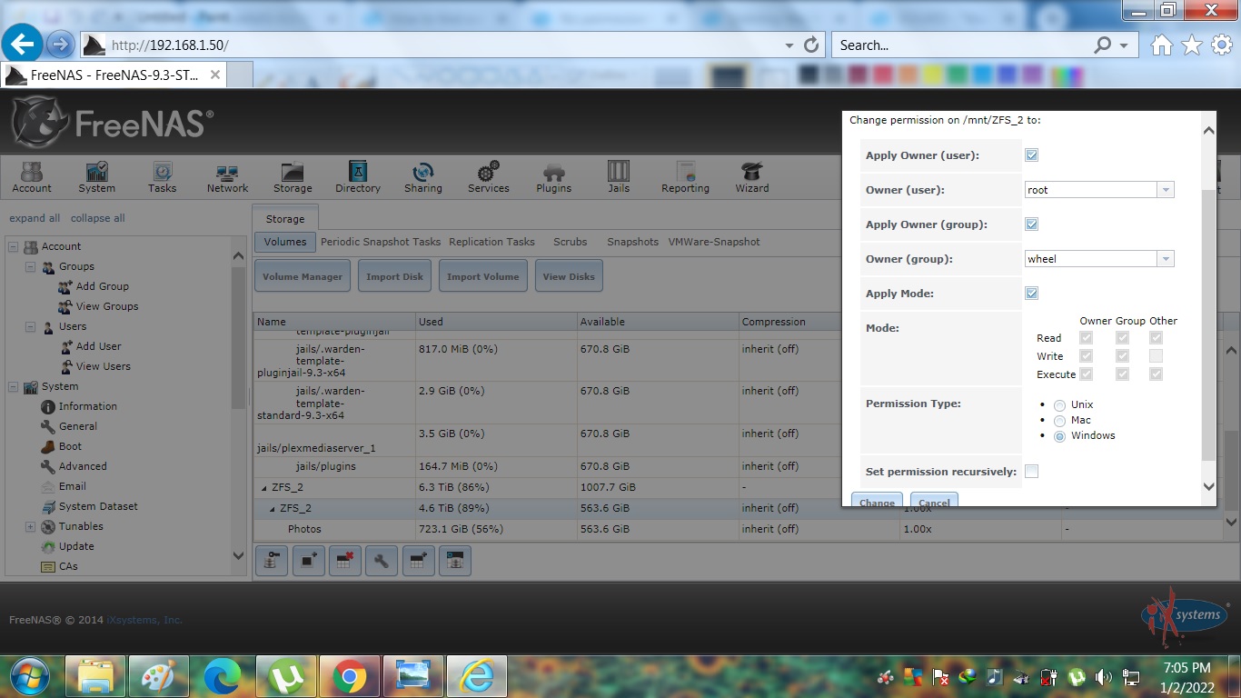Click the change permissions key icon
Image resolution: width=1241 pixels, height=698 pixels.
coord(271,562)
